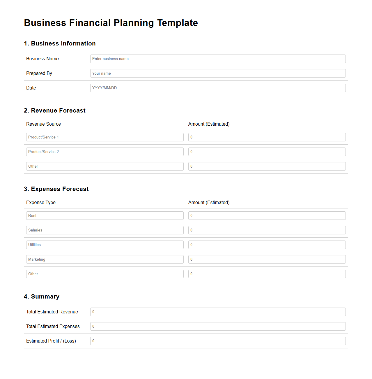Viewport: 372px width, 379px height.
Task: Click the Total Estimated Expenses field
Action: 218,326
